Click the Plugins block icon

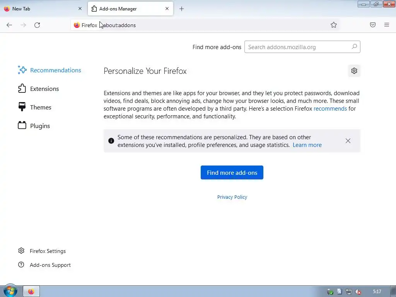tap(22, 125)
